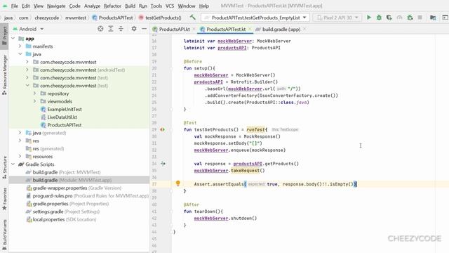Select ProductsAPITest in project tree
The image size is (449, 253).
[x=65, y=125]
